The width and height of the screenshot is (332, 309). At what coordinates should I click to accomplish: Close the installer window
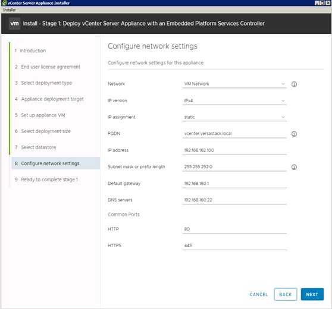point(328,3)
